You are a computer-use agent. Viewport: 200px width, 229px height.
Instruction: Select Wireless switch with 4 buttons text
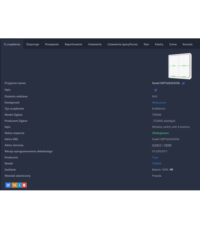coord(171,127)
